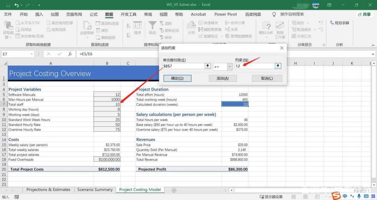377x200 pixels.
Task: Click the Share button in ribbon
Action: 364,14
